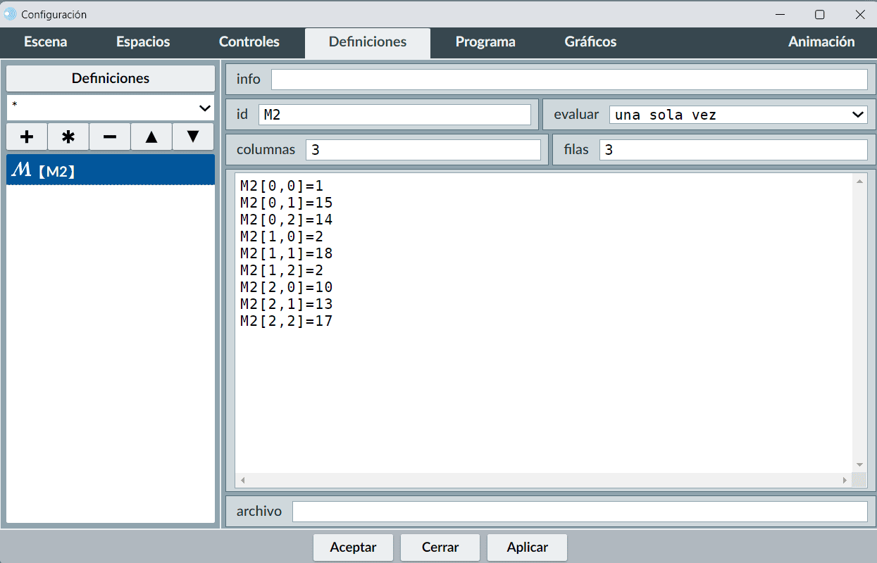
Task: Click the matrix editor vertical scrollbar
Action: pos(859,322)
